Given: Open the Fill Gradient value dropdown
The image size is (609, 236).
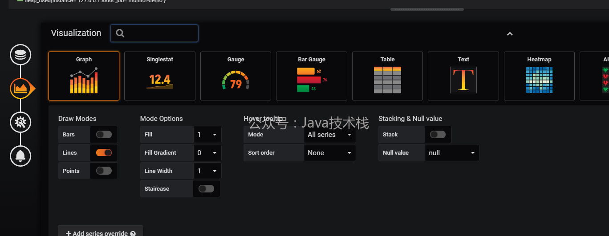Looking at the screenshot, I should point(207,153).
